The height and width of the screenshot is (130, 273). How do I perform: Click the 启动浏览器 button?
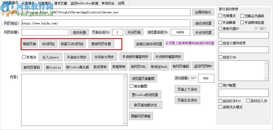coord(203,23)
